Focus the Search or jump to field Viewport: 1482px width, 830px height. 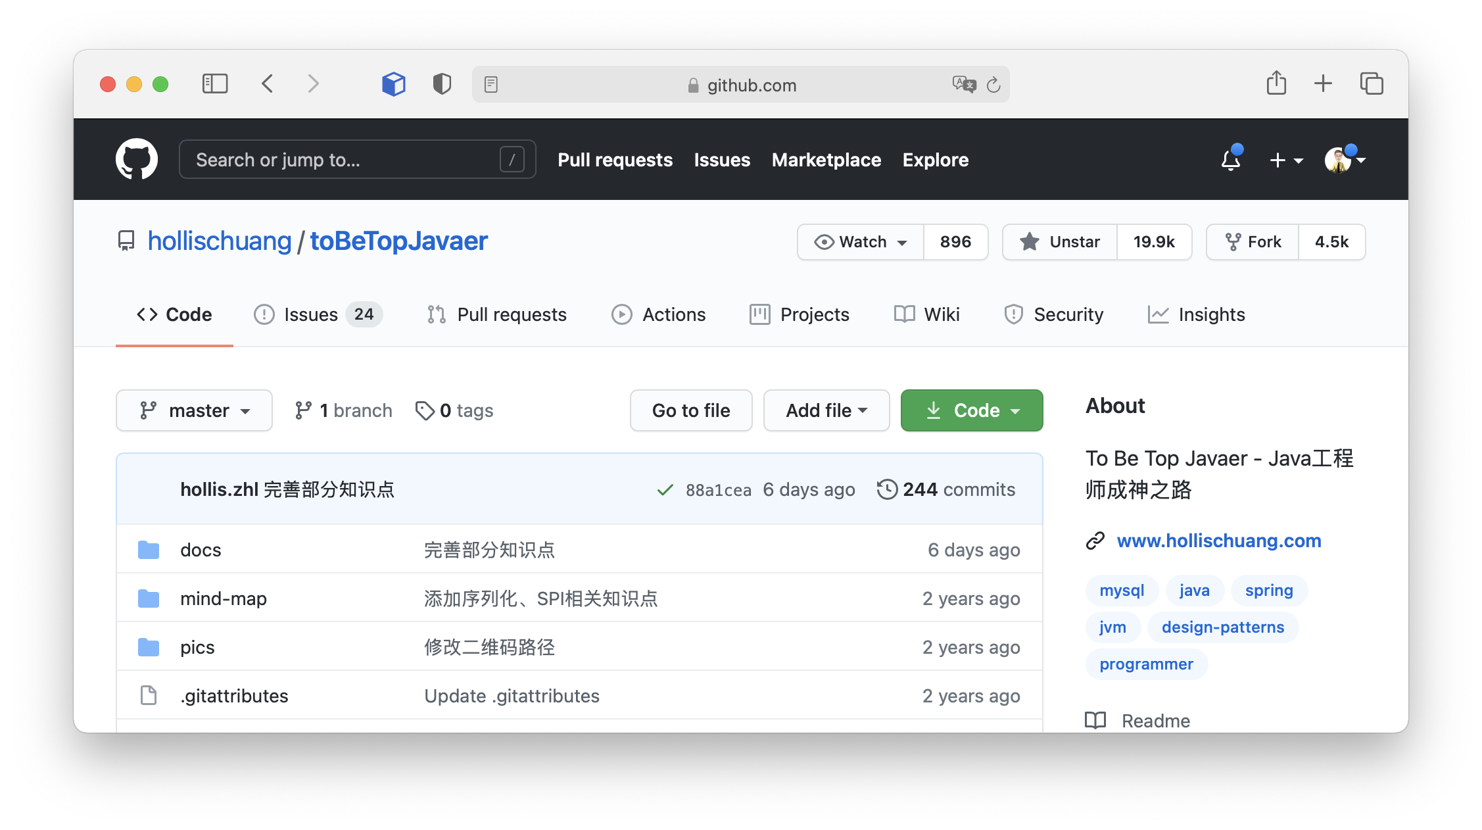(x=358, y=160)
